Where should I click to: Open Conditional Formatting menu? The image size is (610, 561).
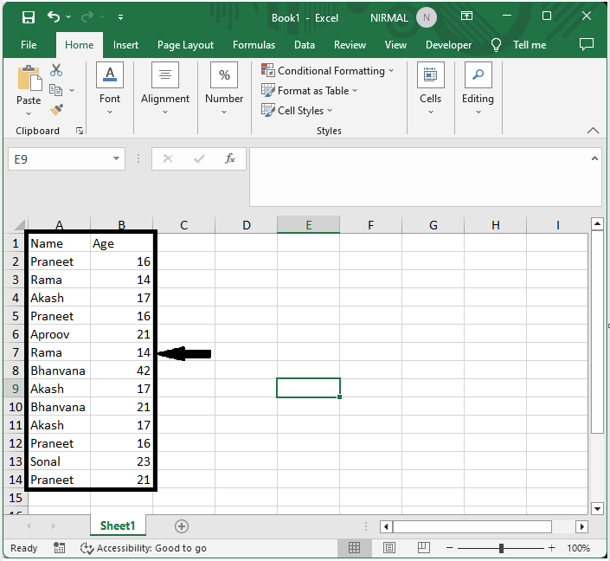328,71
